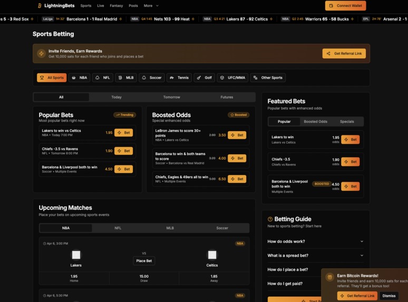The height and width of the screenshot is (302, 408).
Task: Click the tennis icon beside Tennis filter
Action: point(172,77)
